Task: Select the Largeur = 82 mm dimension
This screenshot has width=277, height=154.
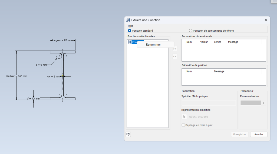Action: tap(62, 40)
